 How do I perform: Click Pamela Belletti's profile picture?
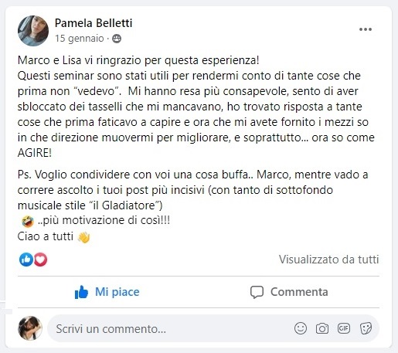click(33, 31)
